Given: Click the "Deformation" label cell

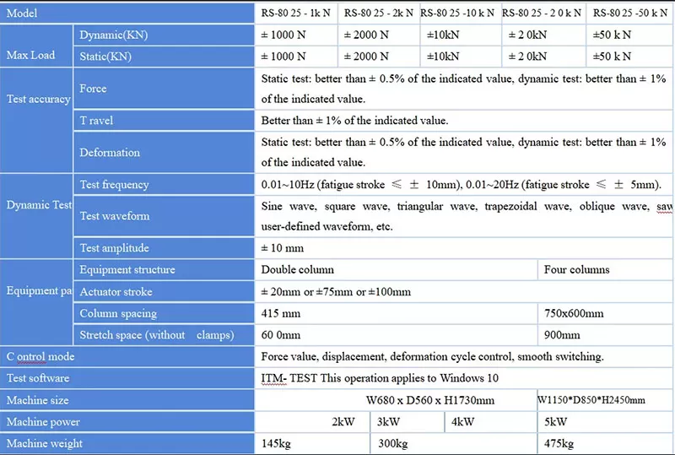Looking at the screenshot, I should [164, 153].
